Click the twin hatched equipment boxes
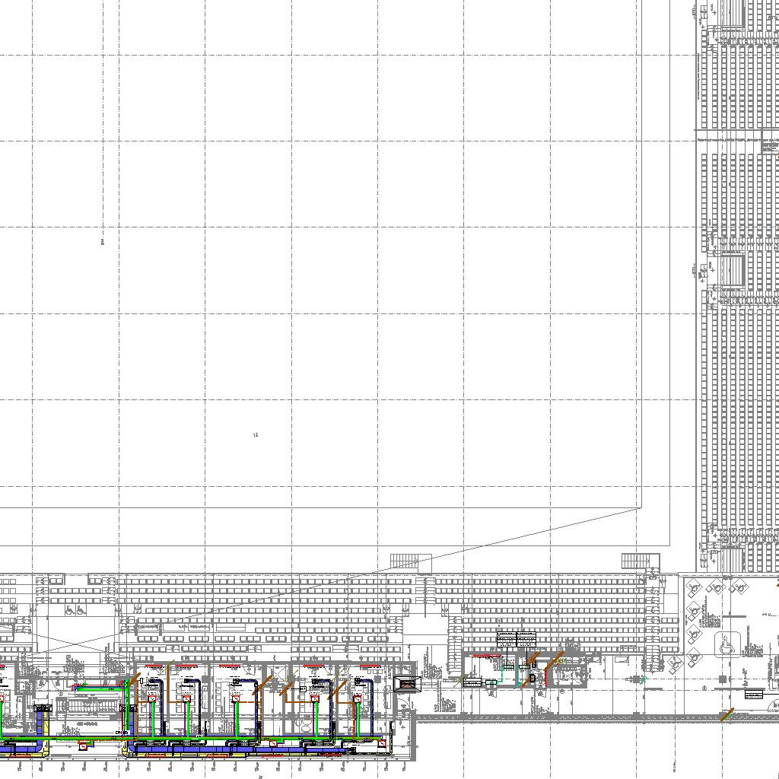 coord(517,639)
